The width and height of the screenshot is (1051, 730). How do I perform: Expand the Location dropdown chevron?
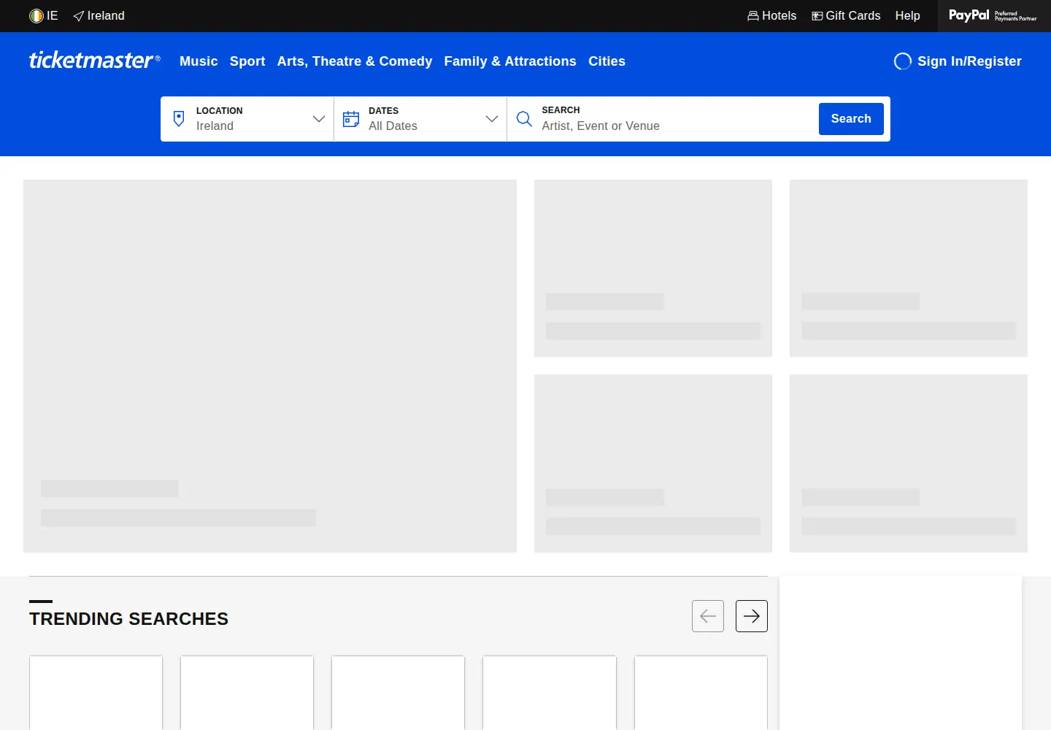point(319,119)
